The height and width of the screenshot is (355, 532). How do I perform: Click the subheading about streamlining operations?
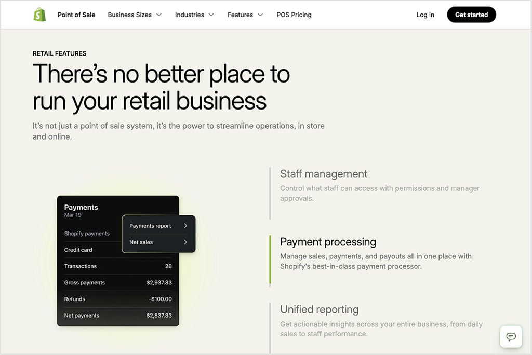[179, 131]
